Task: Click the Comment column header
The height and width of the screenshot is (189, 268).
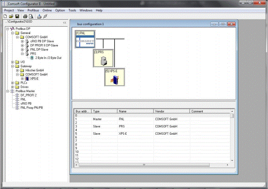Action: (210, 111)
